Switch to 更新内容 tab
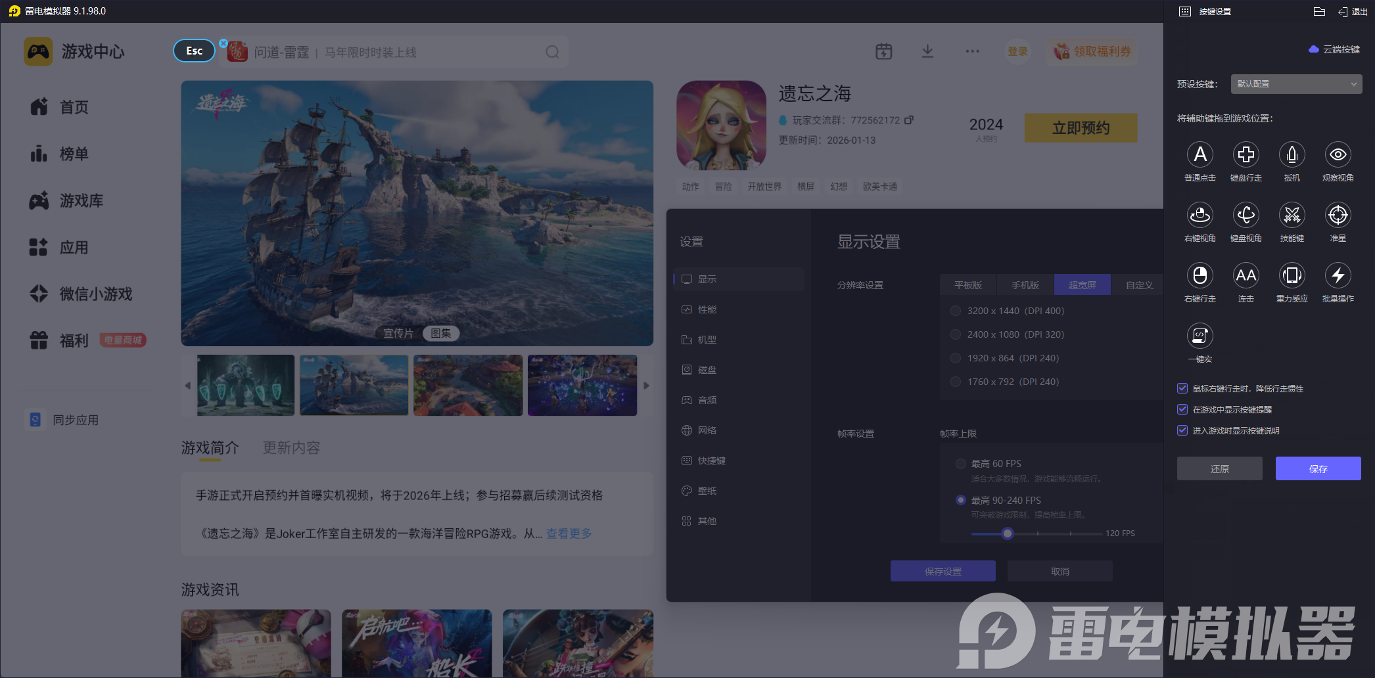 (x=292, y=448)
